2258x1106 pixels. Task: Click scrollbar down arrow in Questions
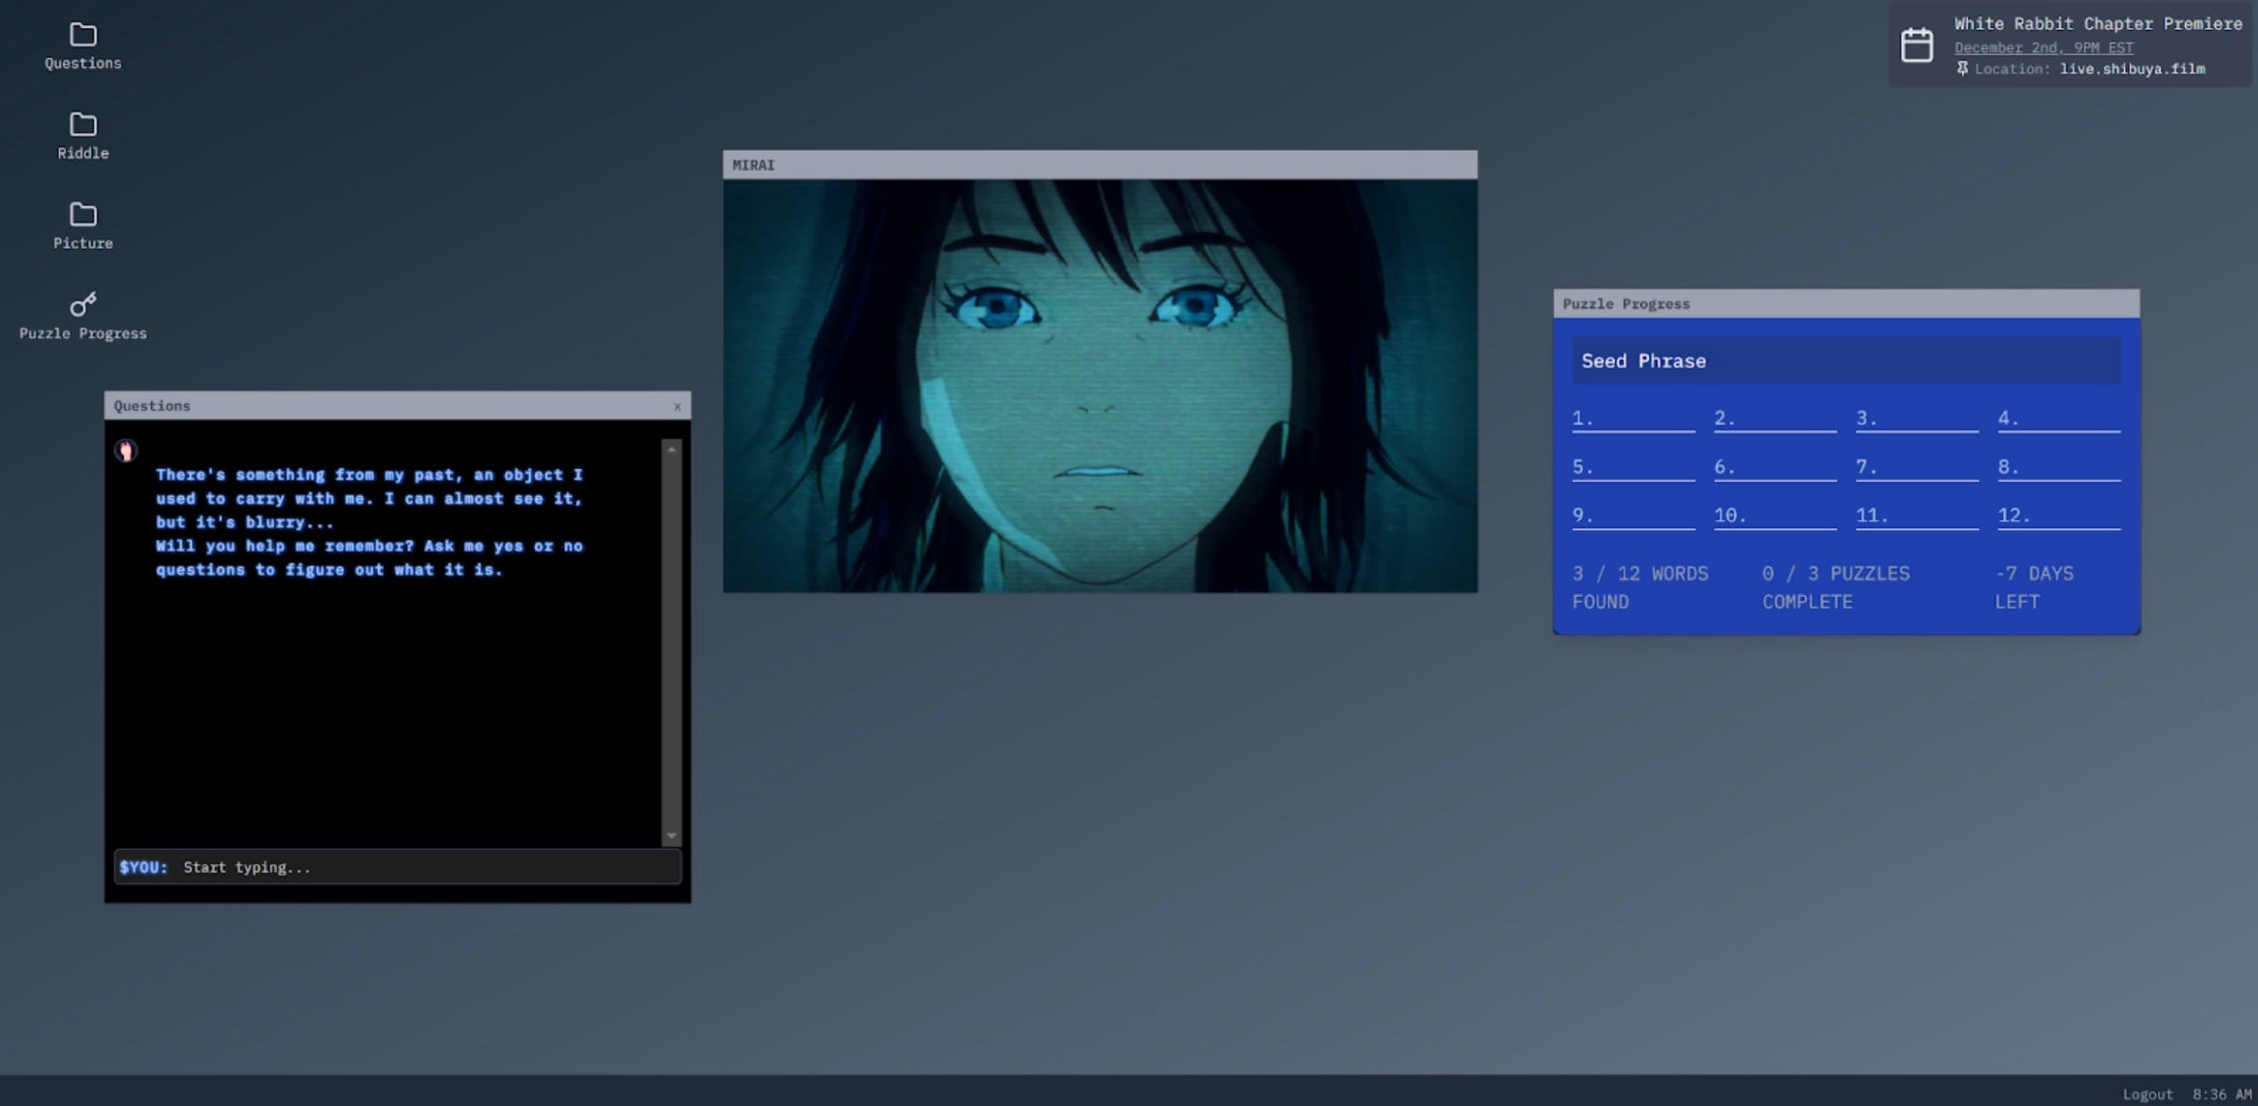tap(671, 836)
